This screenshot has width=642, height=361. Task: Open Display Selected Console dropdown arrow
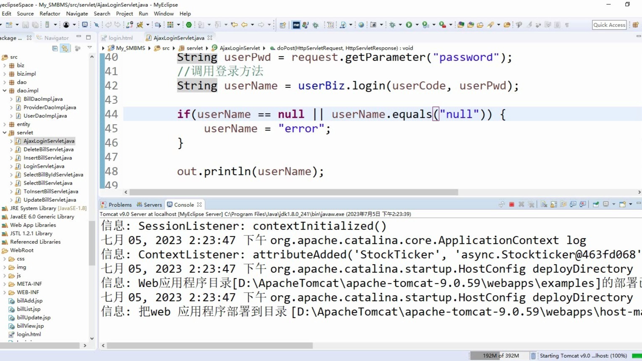point(613,205)
